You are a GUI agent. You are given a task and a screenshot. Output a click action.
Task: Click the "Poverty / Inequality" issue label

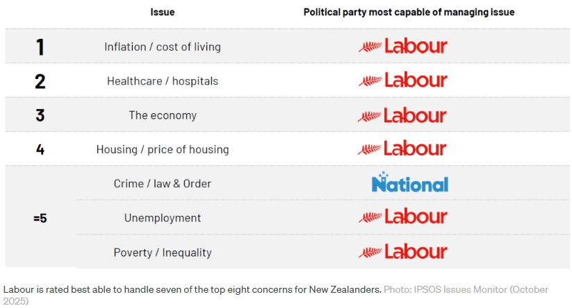click(x=163, y=253)
